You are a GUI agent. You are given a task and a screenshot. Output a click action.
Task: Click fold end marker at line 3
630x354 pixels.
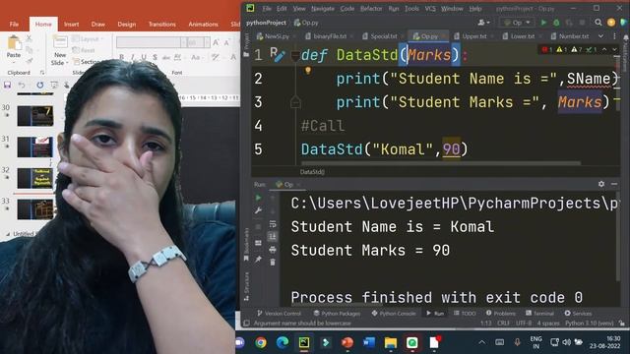[x=295, y=102]
